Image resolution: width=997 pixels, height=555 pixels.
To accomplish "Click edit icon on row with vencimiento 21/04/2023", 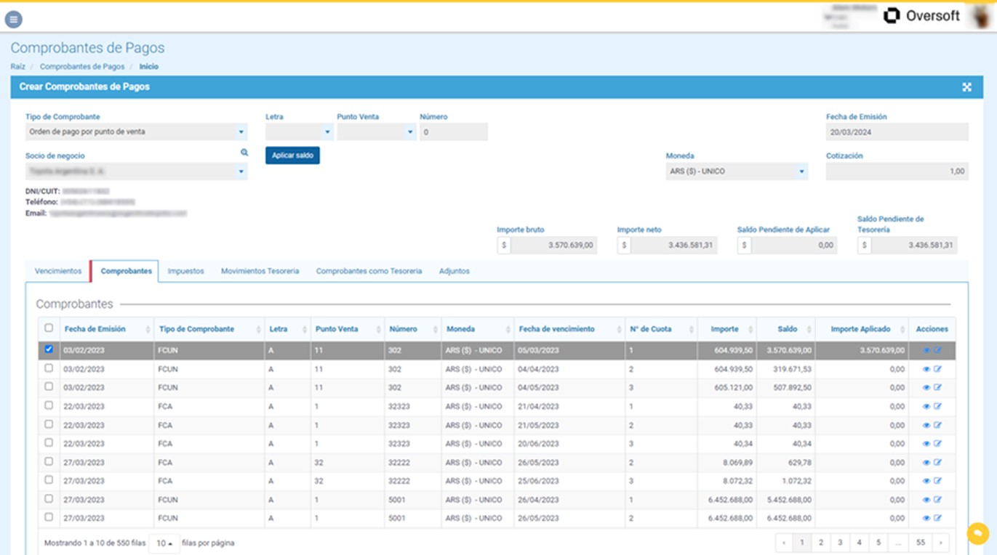I will click(x=937, y=407).
